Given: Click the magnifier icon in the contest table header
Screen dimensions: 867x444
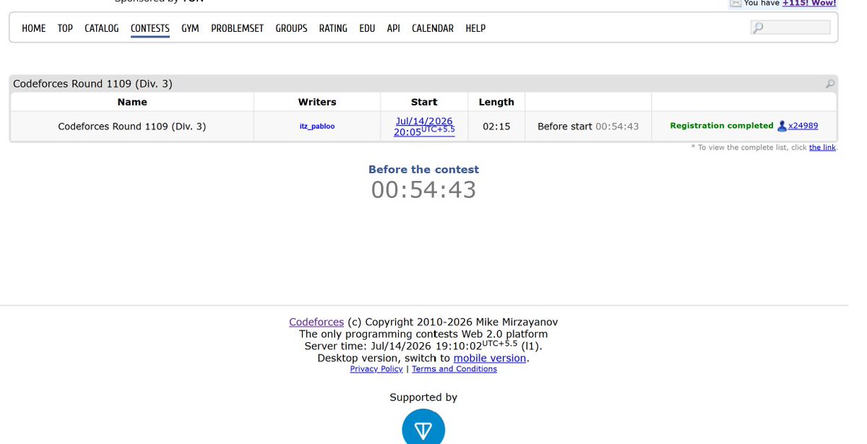Looking at the screenshot, I should point(830,84).
